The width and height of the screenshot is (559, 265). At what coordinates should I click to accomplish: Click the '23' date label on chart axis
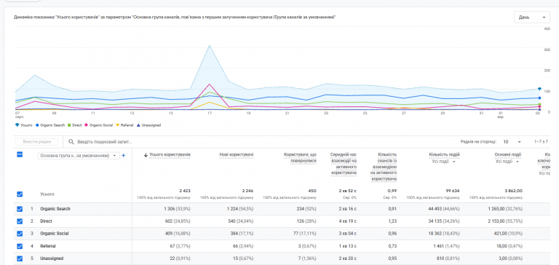326,113
